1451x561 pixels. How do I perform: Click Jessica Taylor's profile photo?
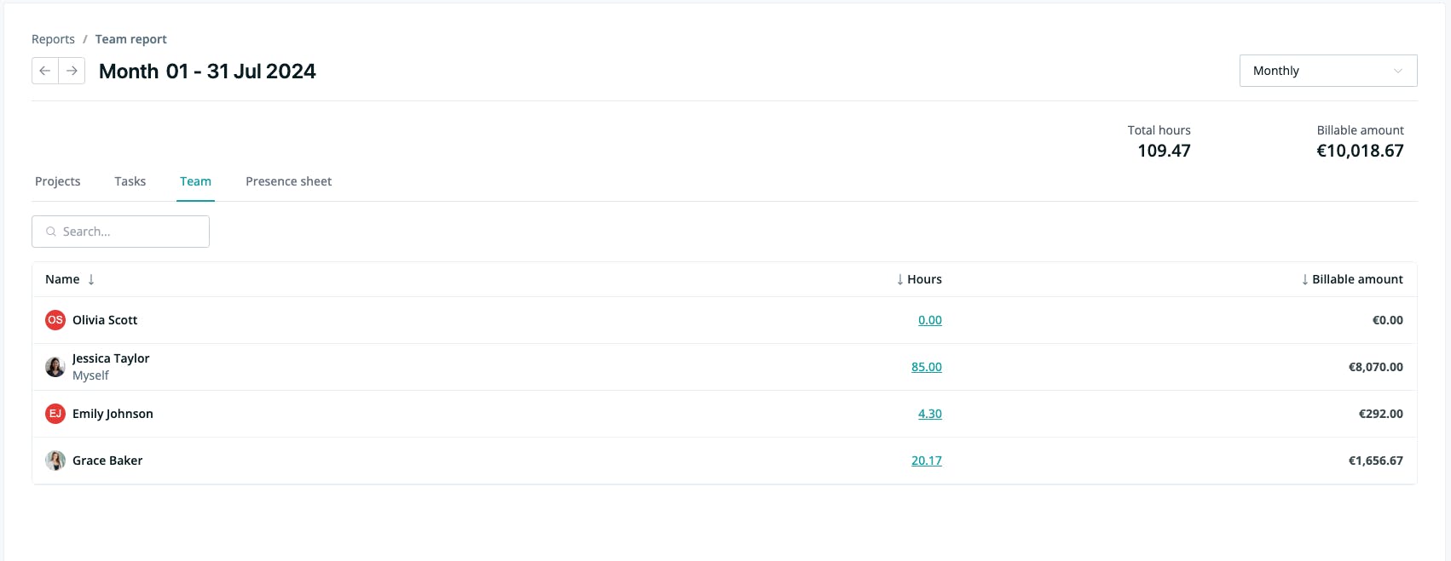(x=55, y=367)
